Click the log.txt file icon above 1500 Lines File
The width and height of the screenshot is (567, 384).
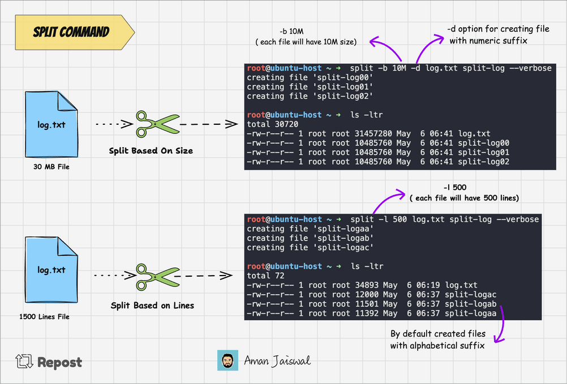51,269
